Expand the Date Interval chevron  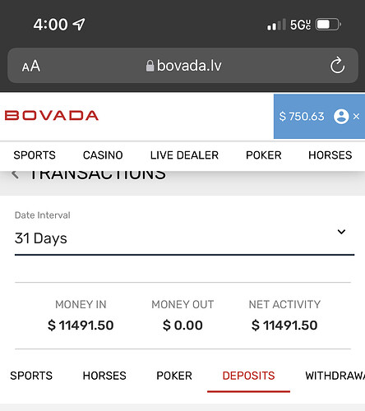(x=341, y=232)
